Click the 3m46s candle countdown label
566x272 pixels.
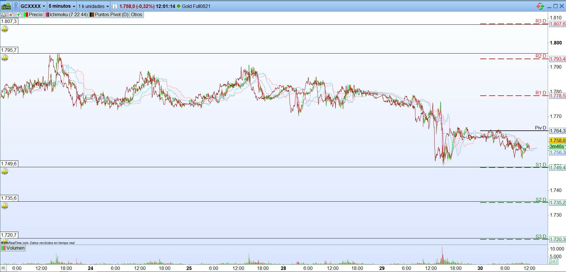point(557,146)
